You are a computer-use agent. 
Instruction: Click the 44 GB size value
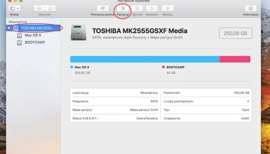pyautogui.click(x=171, y=73)
